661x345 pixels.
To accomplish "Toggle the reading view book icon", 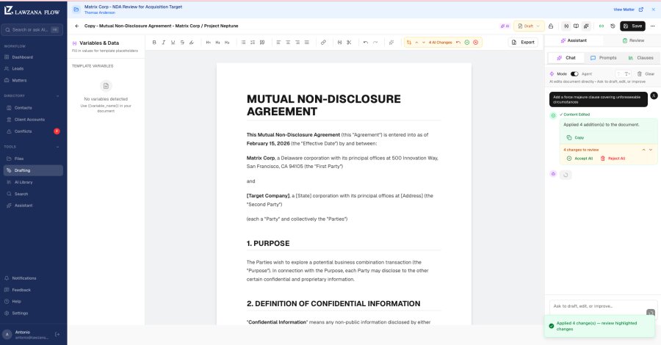I will [x=576, y=26].
